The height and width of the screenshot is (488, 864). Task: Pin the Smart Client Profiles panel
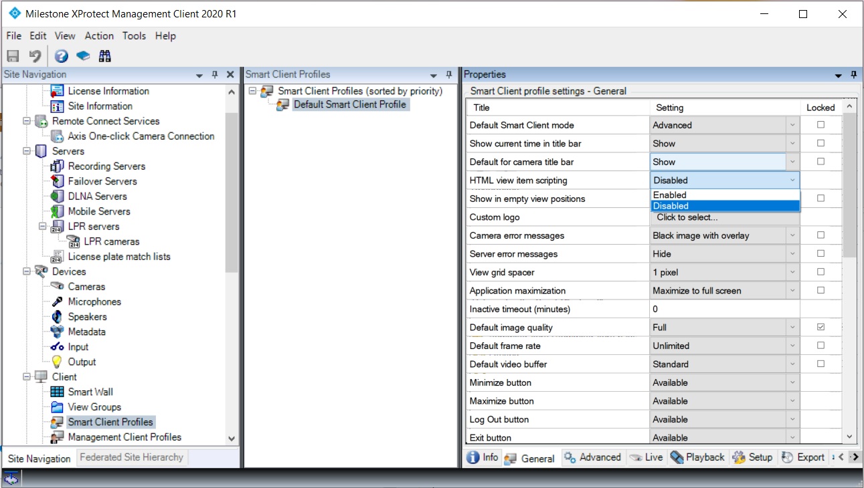[448, 74]
